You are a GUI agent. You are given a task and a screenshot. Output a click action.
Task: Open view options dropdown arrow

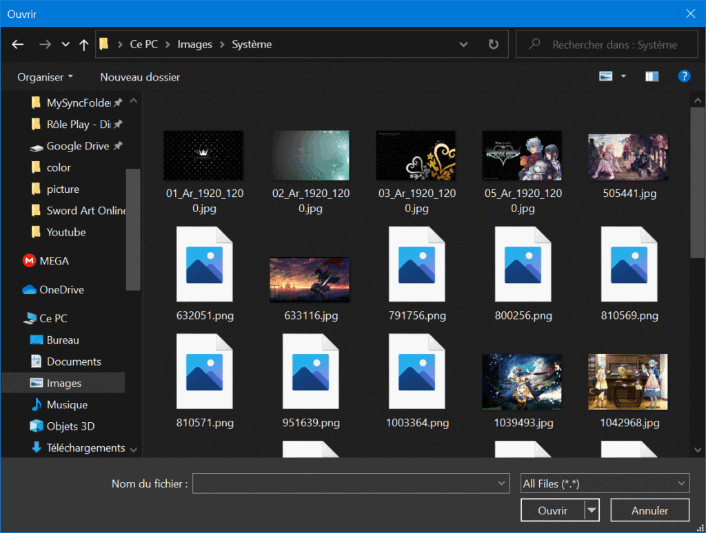tap(623, 76)
